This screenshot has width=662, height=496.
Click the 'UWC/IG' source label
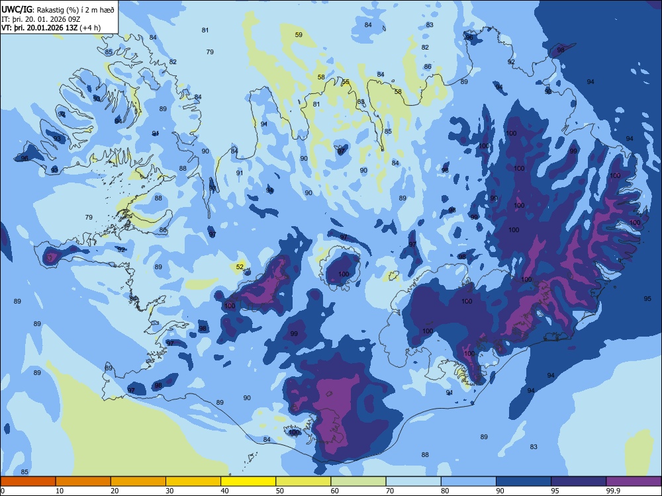[17, 9]
